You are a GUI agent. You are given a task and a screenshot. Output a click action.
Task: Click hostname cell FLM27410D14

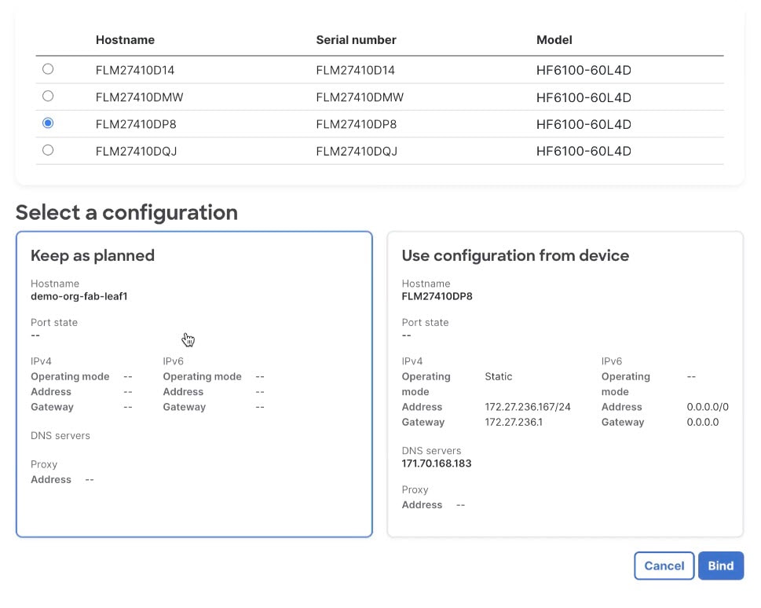tap(135, 71)
